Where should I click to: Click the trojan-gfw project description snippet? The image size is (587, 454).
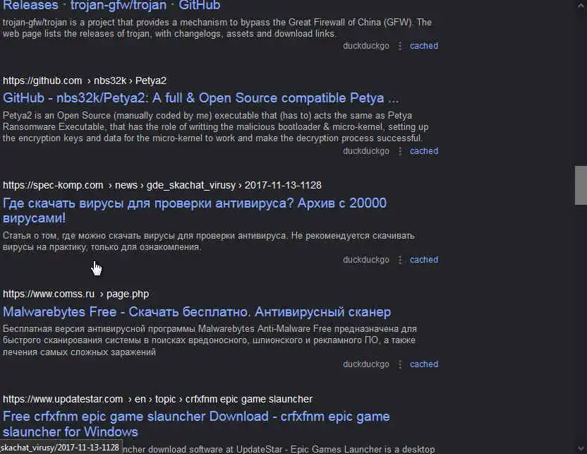[217, 28]
